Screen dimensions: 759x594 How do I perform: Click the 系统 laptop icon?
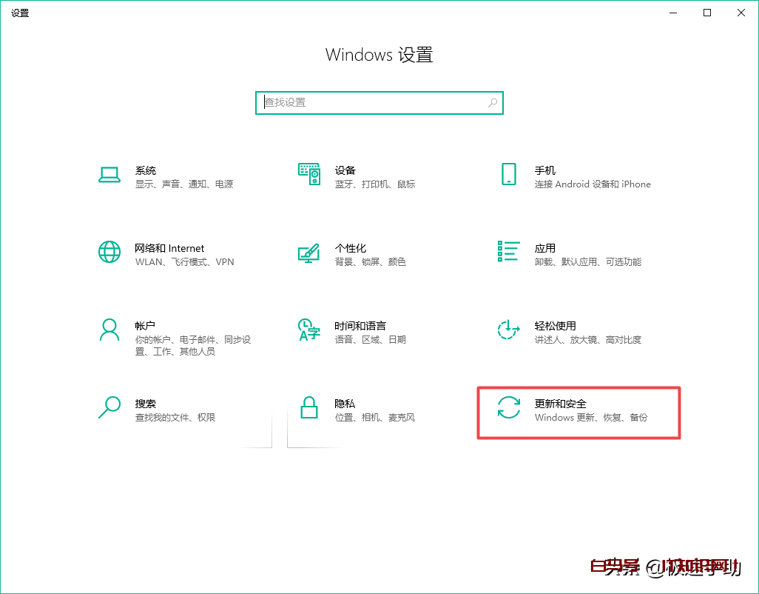pos(109,175)
